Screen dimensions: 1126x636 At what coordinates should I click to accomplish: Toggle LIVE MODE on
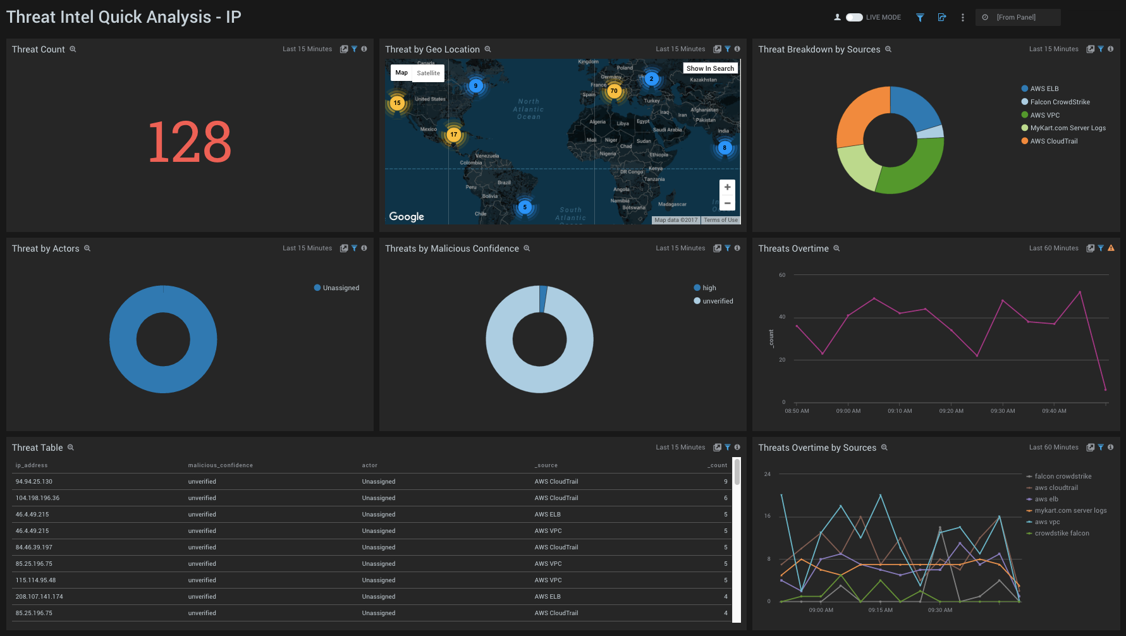(x=854, y=17)
